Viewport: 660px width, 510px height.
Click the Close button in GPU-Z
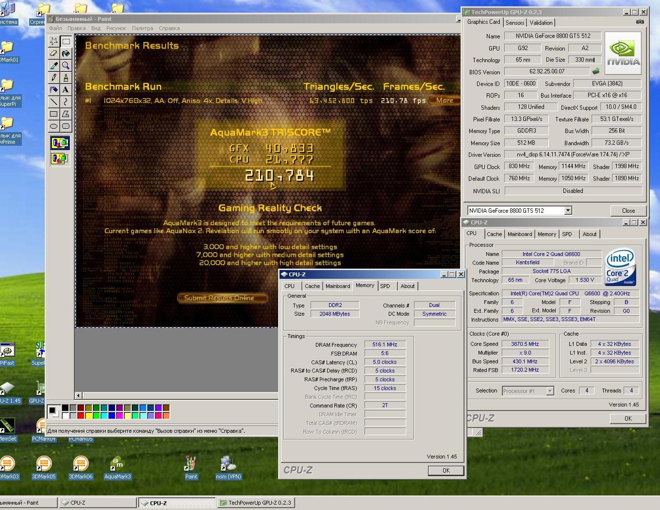(628, 210)
